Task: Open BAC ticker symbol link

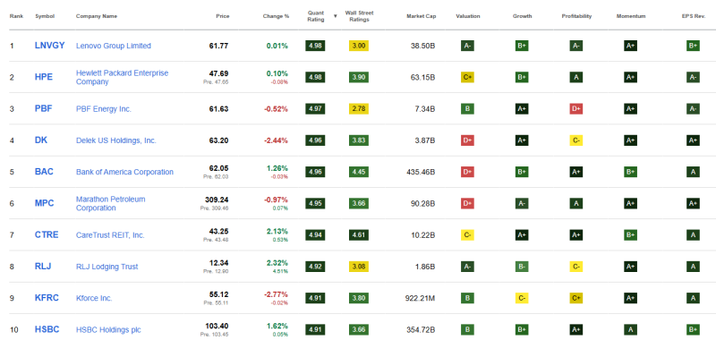Action: point(44,172)
